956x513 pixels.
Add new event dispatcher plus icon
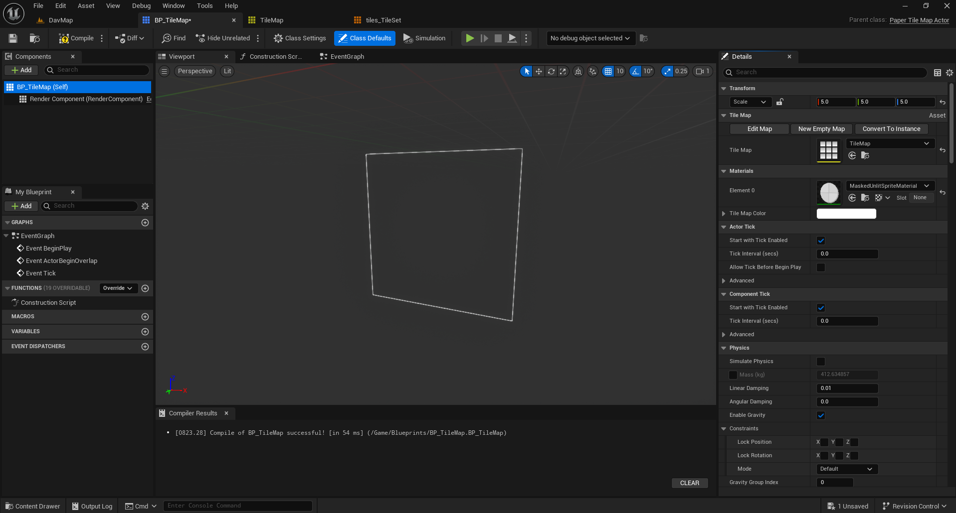145,347
